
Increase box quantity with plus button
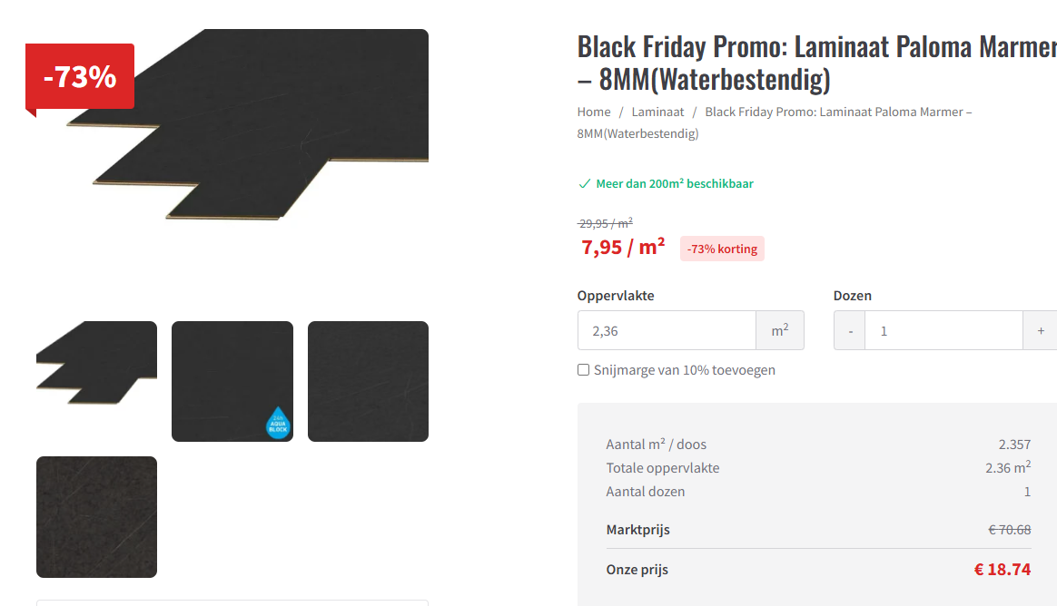[x=1040, y=330]
